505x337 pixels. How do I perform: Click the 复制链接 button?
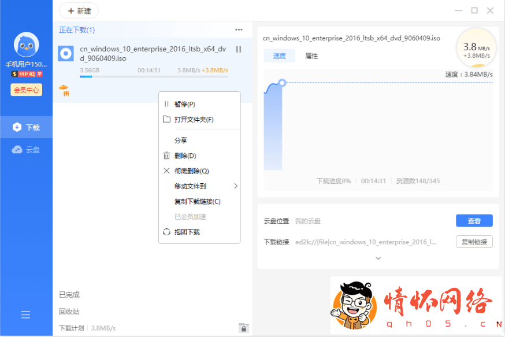[474, 242]
